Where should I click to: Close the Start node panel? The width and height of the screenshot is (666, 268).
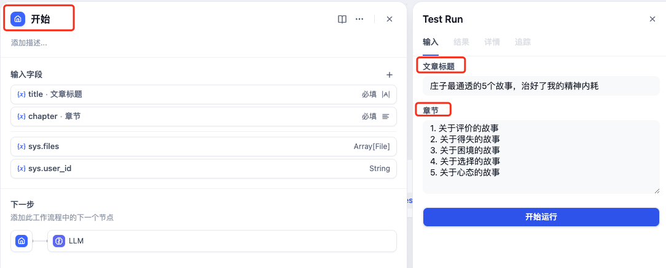pos(390,19)
